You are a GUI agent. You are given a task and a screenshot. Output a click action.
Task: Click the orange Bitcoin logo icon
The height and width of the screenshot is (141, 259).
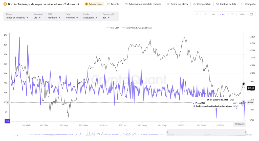click(x=5, y=4)
